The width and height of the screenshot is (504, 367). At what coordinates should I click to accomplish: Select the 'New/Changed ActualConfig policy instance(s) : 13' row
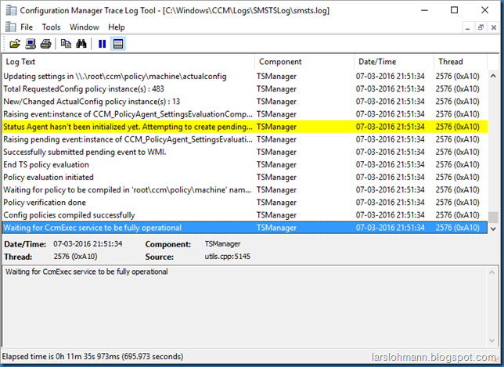(245, 101)
